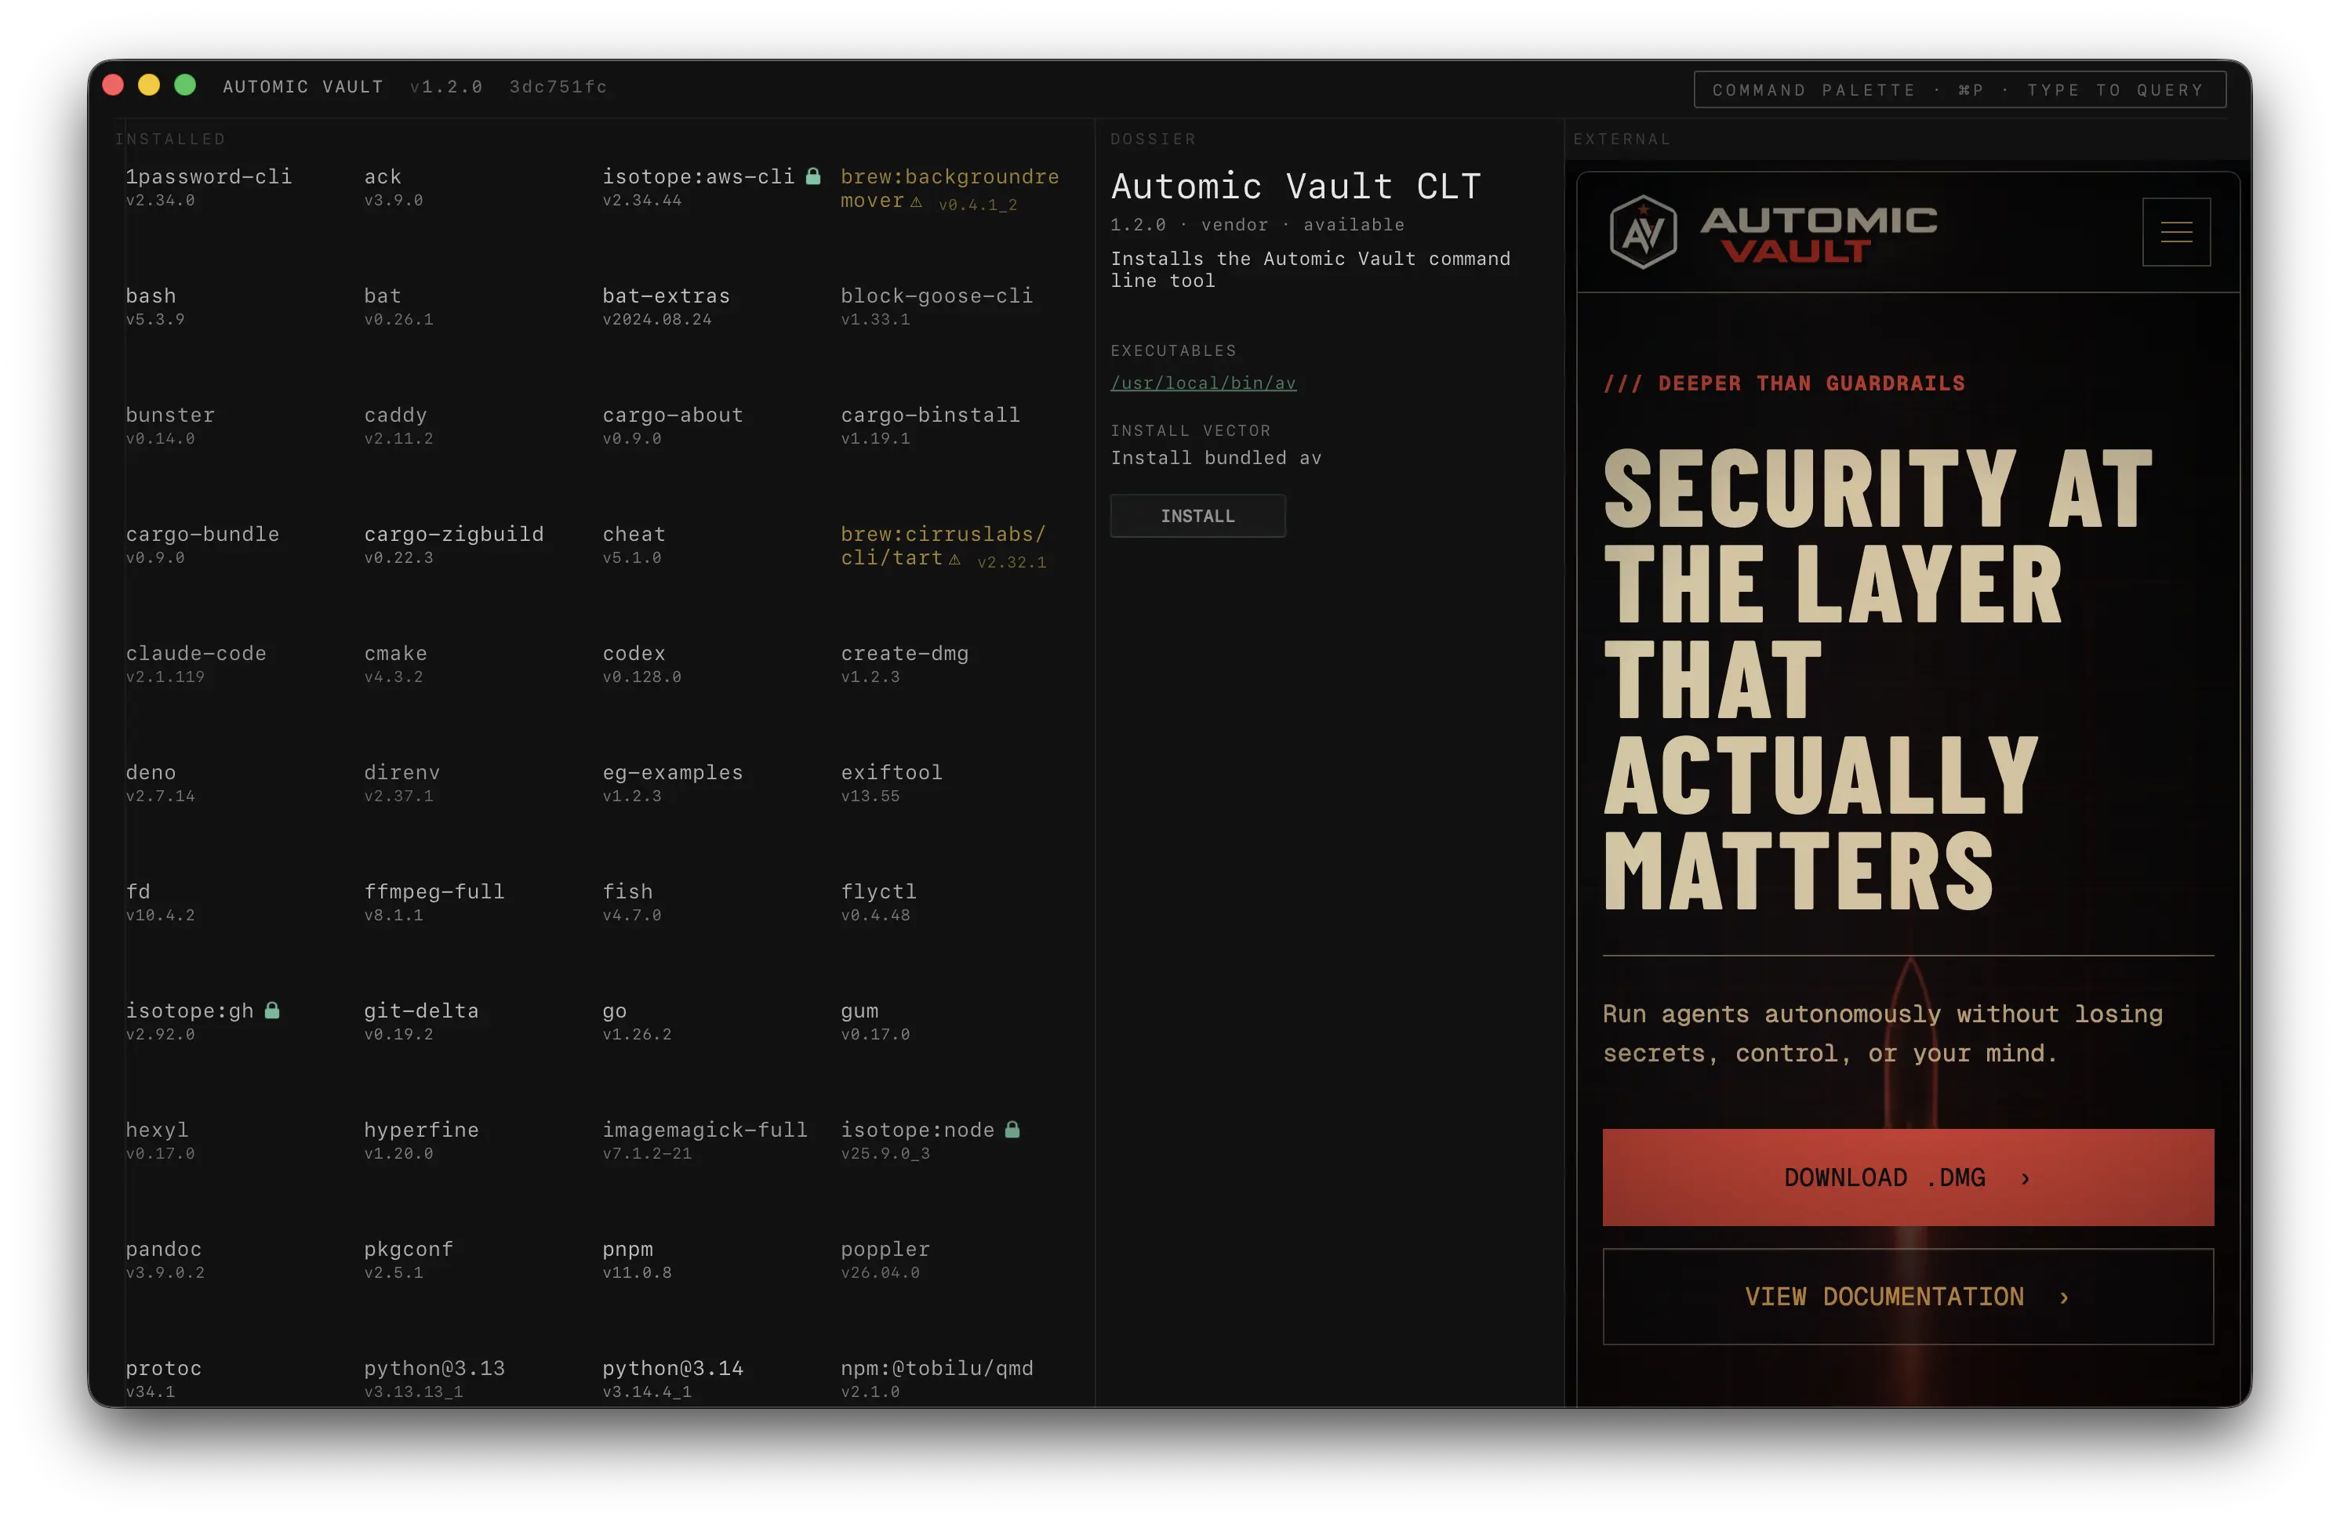
Task: Click the arrow on View Documentation button
Action: (2064, 1297)
